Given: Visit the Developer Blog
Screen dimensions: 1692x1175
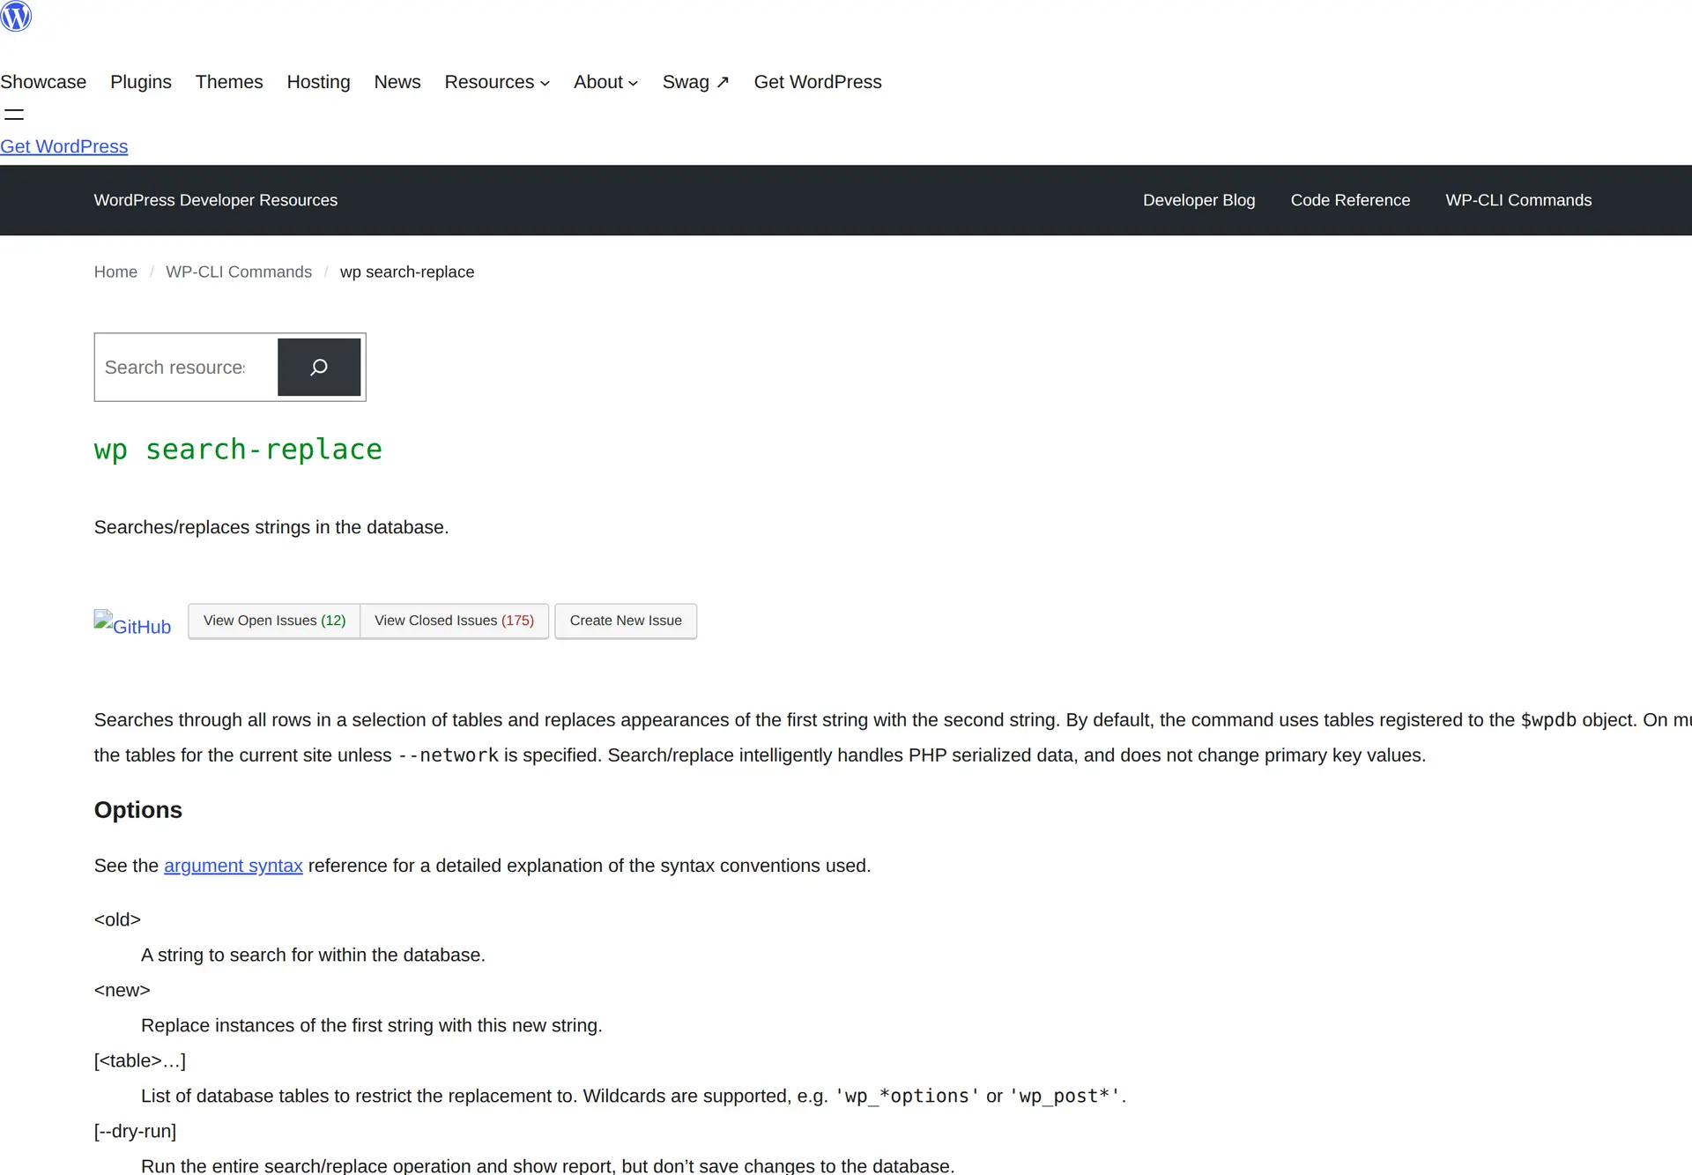Looking at the screenshot, I should pyautogui.click(x=1198, y=200).
